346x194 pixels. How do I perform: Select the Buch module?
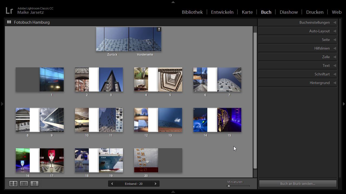pyautogui.click(x=266, y=12)
